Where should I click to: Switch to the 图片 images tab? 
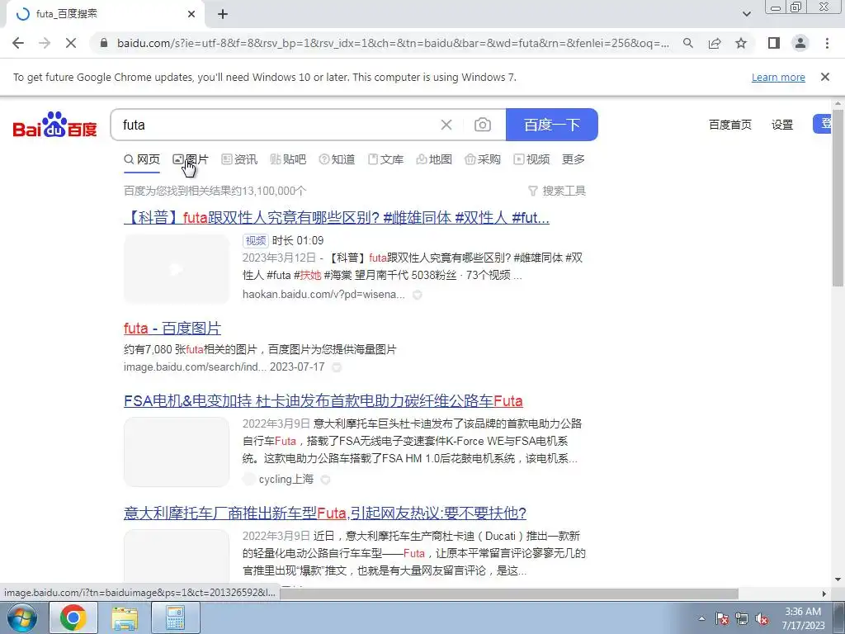coord(191,159)
